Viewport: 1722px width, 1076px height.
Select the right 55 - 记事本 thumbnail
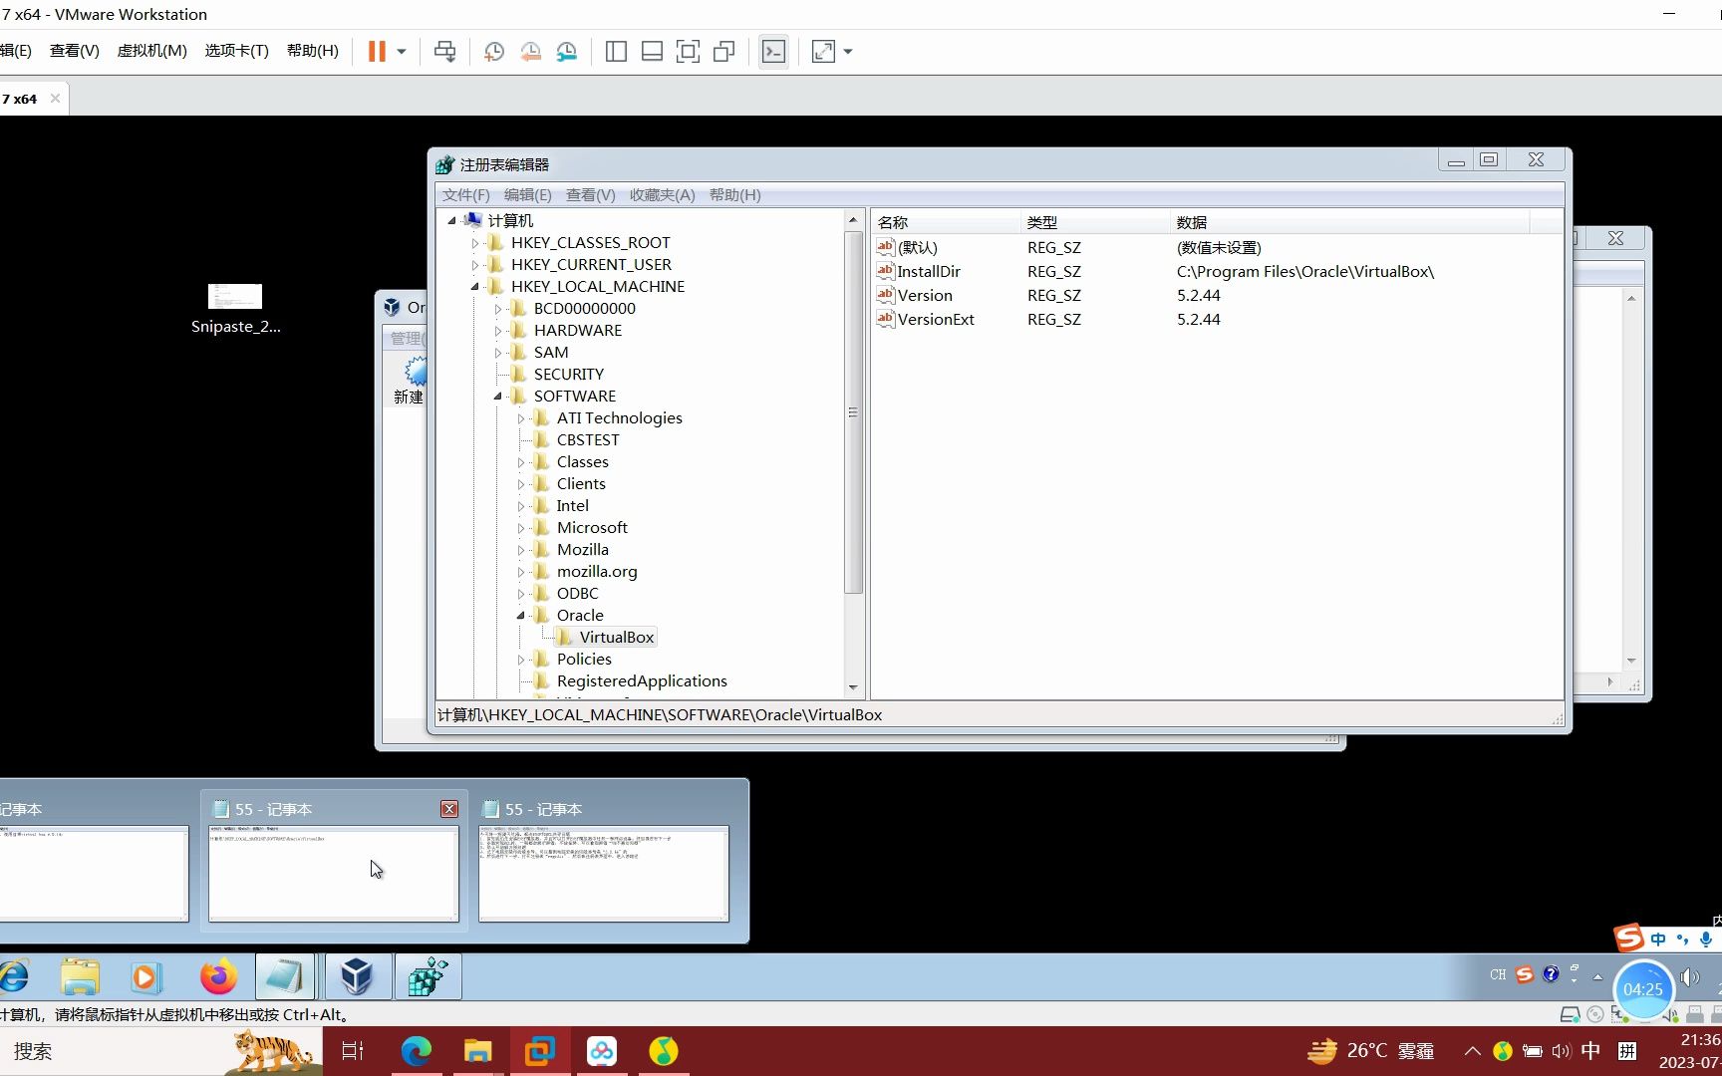[604, 873]
